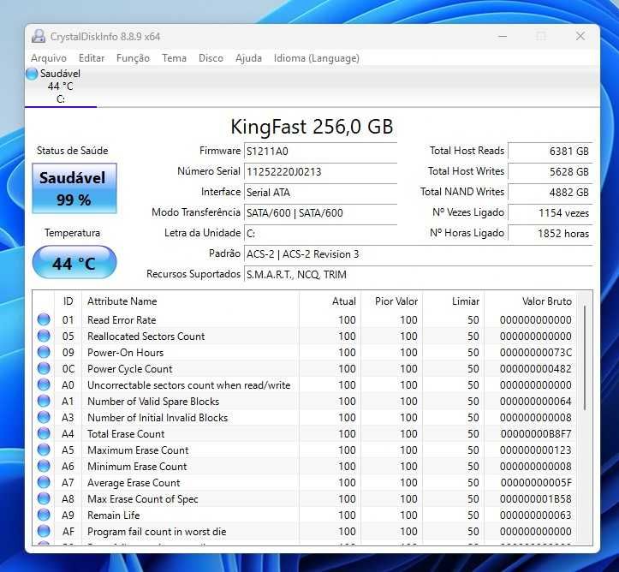This screenshot has height=572, width=619.
Task: Click the status orb for Number of Valid Spare Blocks
Action: pos(44,401)
